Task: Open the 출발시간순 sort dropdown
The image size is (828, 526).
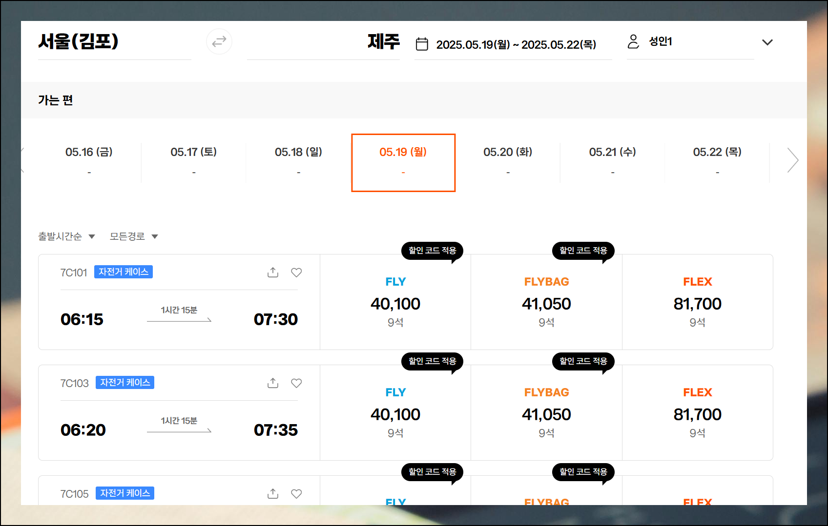Action: 66,236
